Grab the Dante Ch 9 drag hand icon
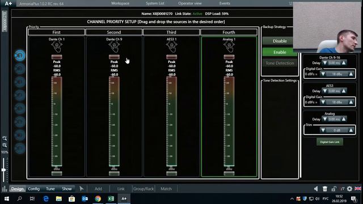 [x=114, y=47]
